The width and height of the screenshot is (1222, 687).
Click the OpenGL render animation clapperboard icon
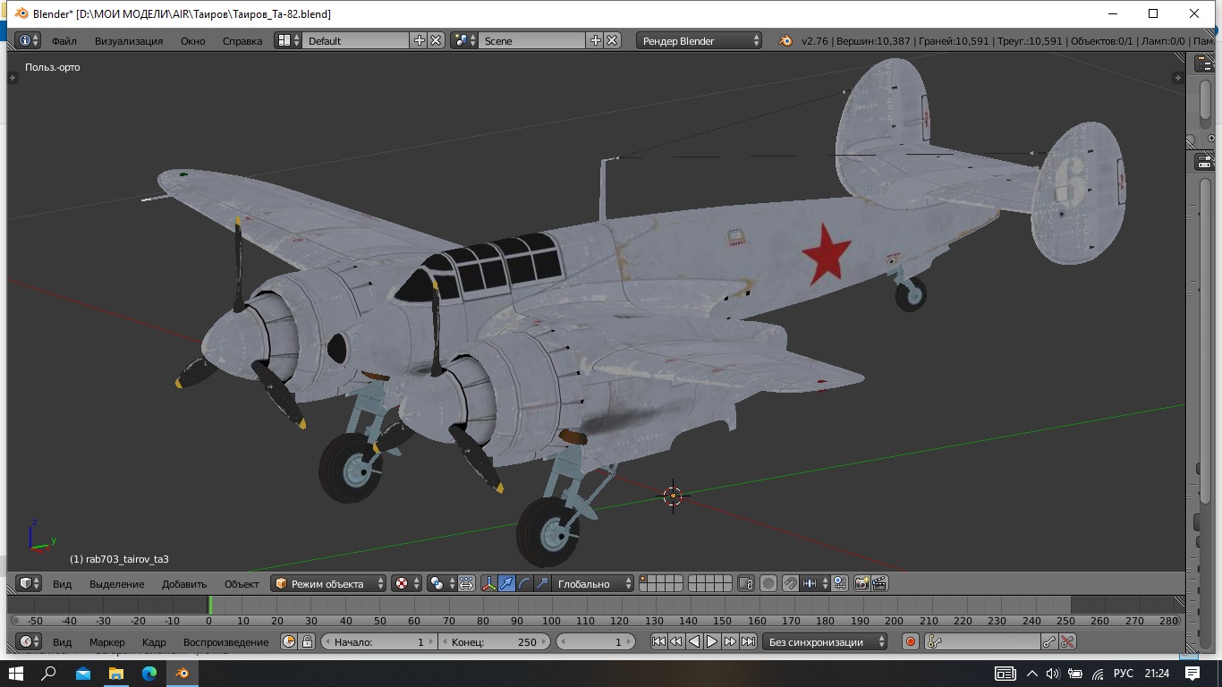(x=879, y=583)
